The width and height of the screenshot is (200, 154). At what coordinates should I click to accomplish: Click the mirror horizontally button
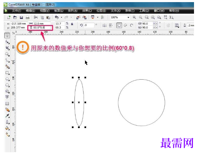coord(104,25)
